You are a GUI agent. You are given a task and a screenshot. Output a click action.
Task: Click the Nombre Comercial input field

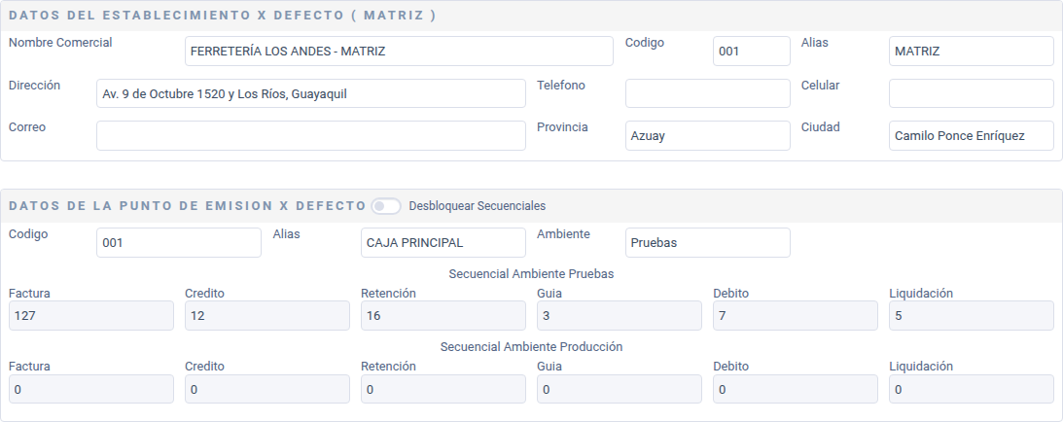click(399, 51)
